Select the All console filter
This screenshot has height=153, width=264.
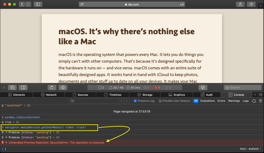coord(196,101)
